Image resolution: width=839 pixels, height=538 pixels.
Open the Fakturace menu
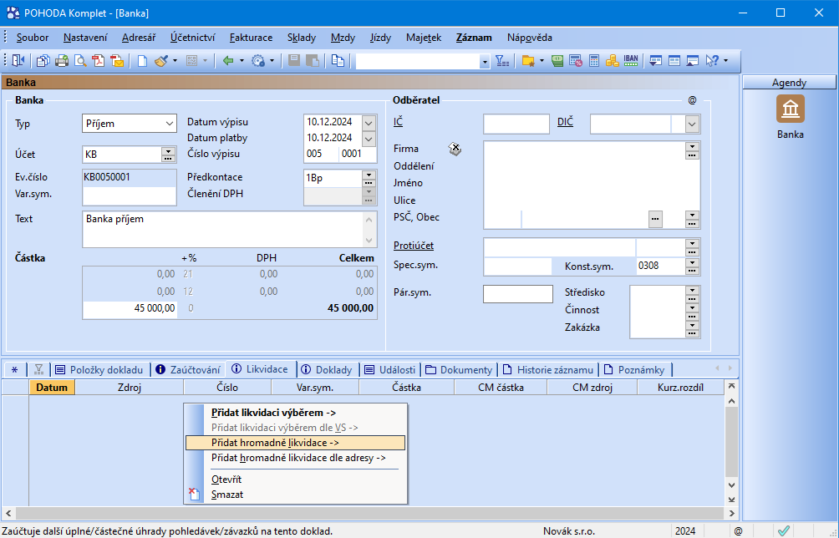(251, 38)
